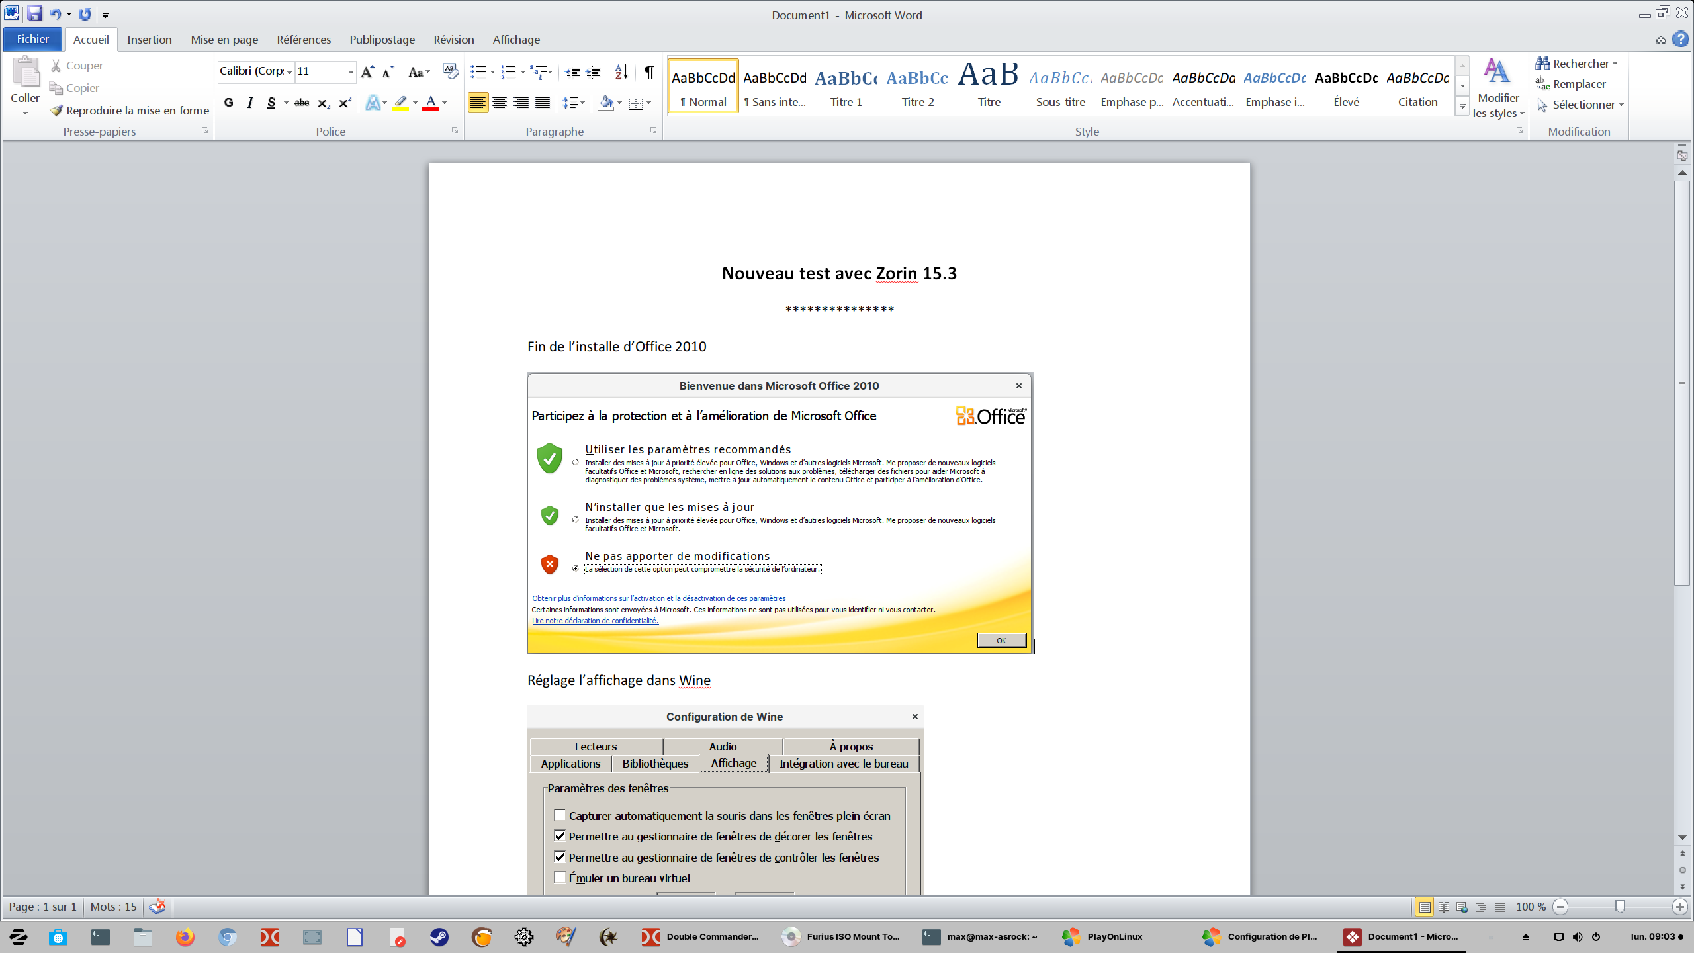Click the Grow Font icon

[x=367, y=71]
